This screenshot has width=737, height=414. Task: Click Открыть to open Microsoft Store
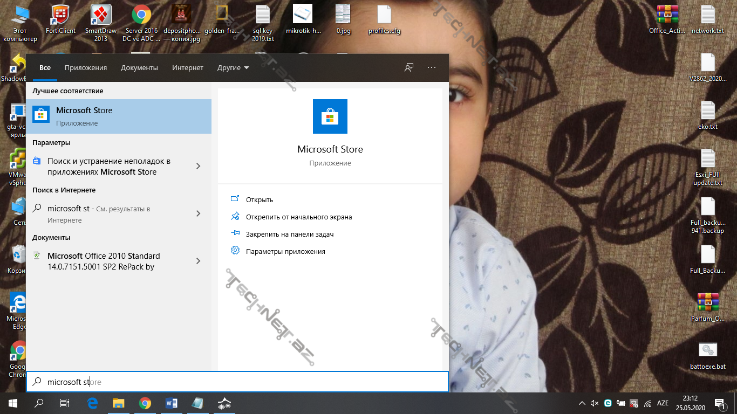[x=260, y=199]
